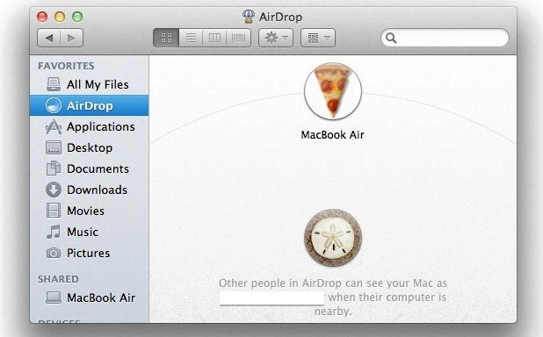Click the Finder search field
543x337 pixels.
coord(445,38)
